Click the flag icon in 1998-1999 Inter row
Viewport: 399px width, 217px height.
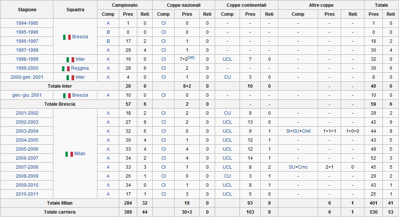[70, 60]
